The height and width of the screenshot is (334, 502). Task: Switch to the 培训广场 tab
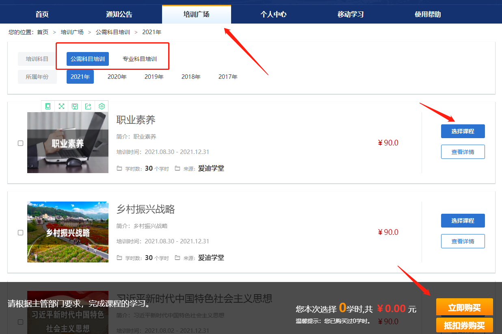197,14
